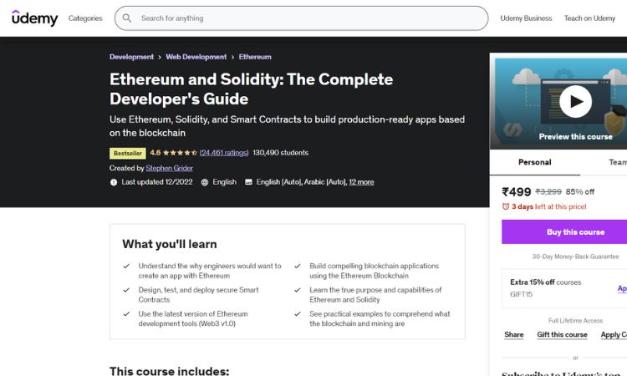The image size is (627, 376).
Task: Open the Udemy logo home link
Action: coord(35,18)
